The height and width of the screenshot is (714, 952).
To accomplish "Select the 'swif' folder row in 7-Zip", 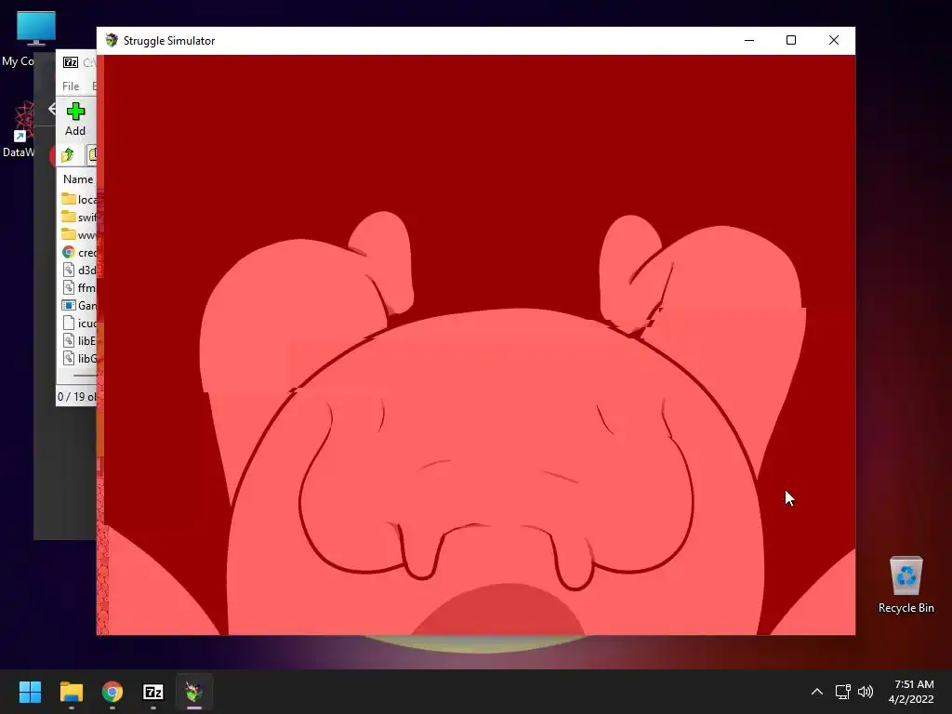I will click(x=78, y=217).
